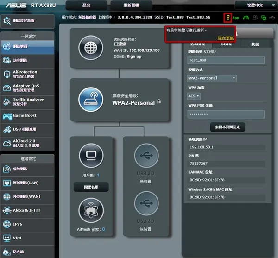Open Guest Network in sidebar
Image resolution: width=278 pixels, height=258 pixels.
[27, 61]
